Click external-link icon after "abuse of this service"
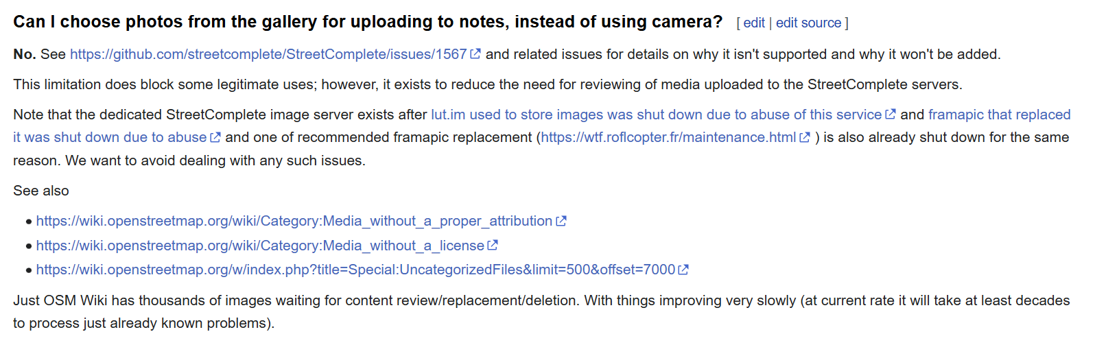Image resolution: width=1095 pixels, height=345 pixels. 891,115
